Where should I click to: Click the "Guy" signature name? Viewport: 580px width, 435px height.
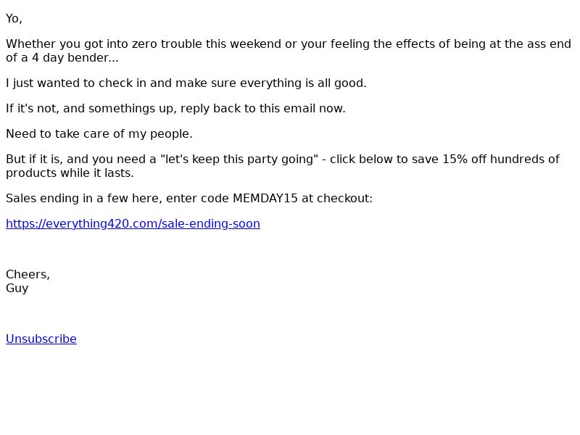[17, 289]
